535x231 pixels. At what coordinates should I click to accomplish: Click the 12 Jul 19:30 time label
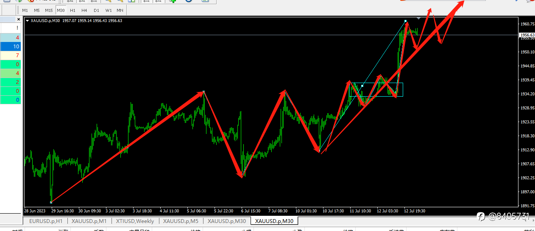click(415, 211)
